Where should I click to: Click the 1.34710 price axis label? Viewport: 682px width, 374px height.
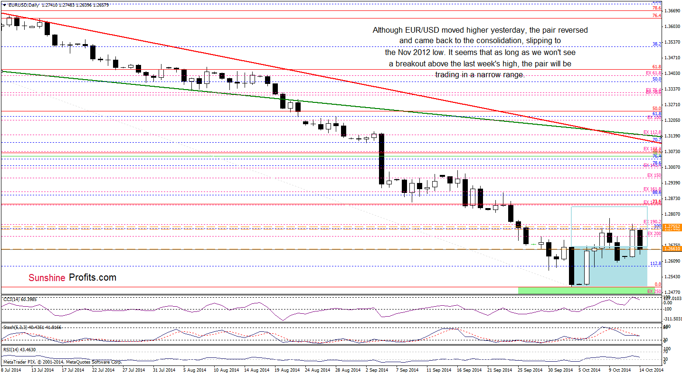672,58
